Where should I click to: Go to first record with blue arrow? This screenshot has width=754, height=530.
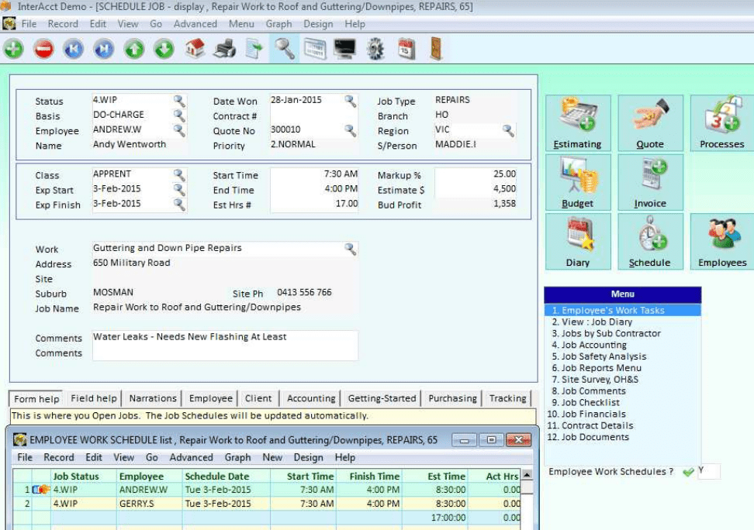tap(74, 49)
